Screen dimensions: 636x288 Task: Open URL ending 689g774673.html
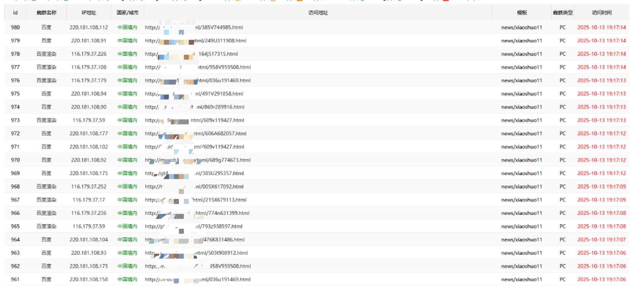point(198,160)
